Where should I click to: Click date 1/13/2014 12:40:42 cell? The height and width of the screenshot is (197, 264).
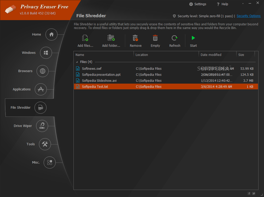pos(216,81)
